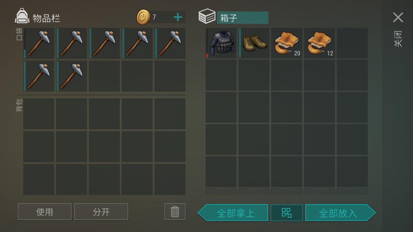Viewport: 413px width, 232px height.
Task: Select the fox pelt stack of 20
Action: [287, 43]
